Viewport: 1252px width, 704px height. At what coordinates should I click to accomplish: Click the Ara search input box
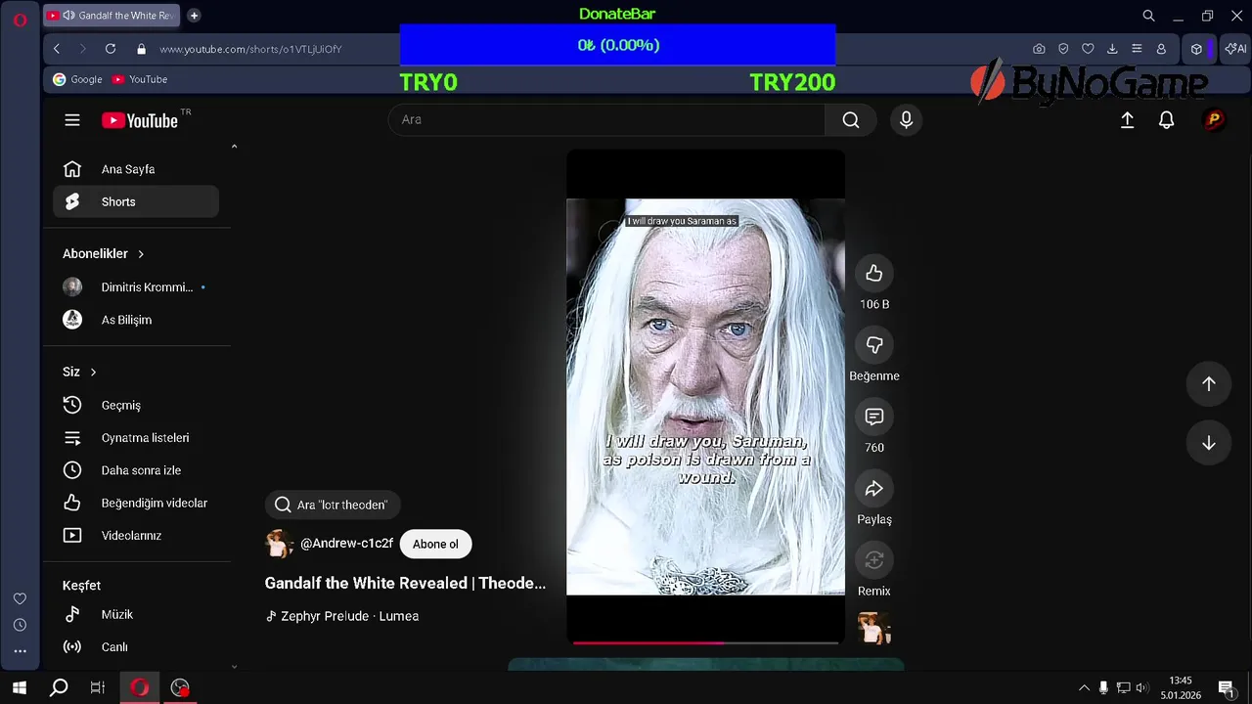tap(606, 119)
